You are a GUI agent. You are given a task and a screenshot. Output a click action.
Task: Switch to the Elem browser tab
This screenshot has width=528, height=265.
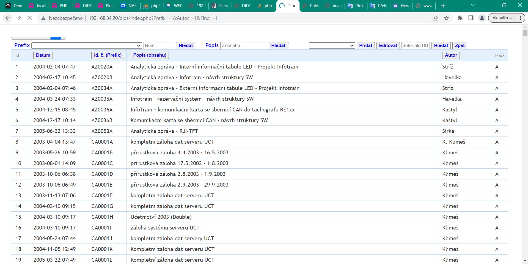[220, 6]
